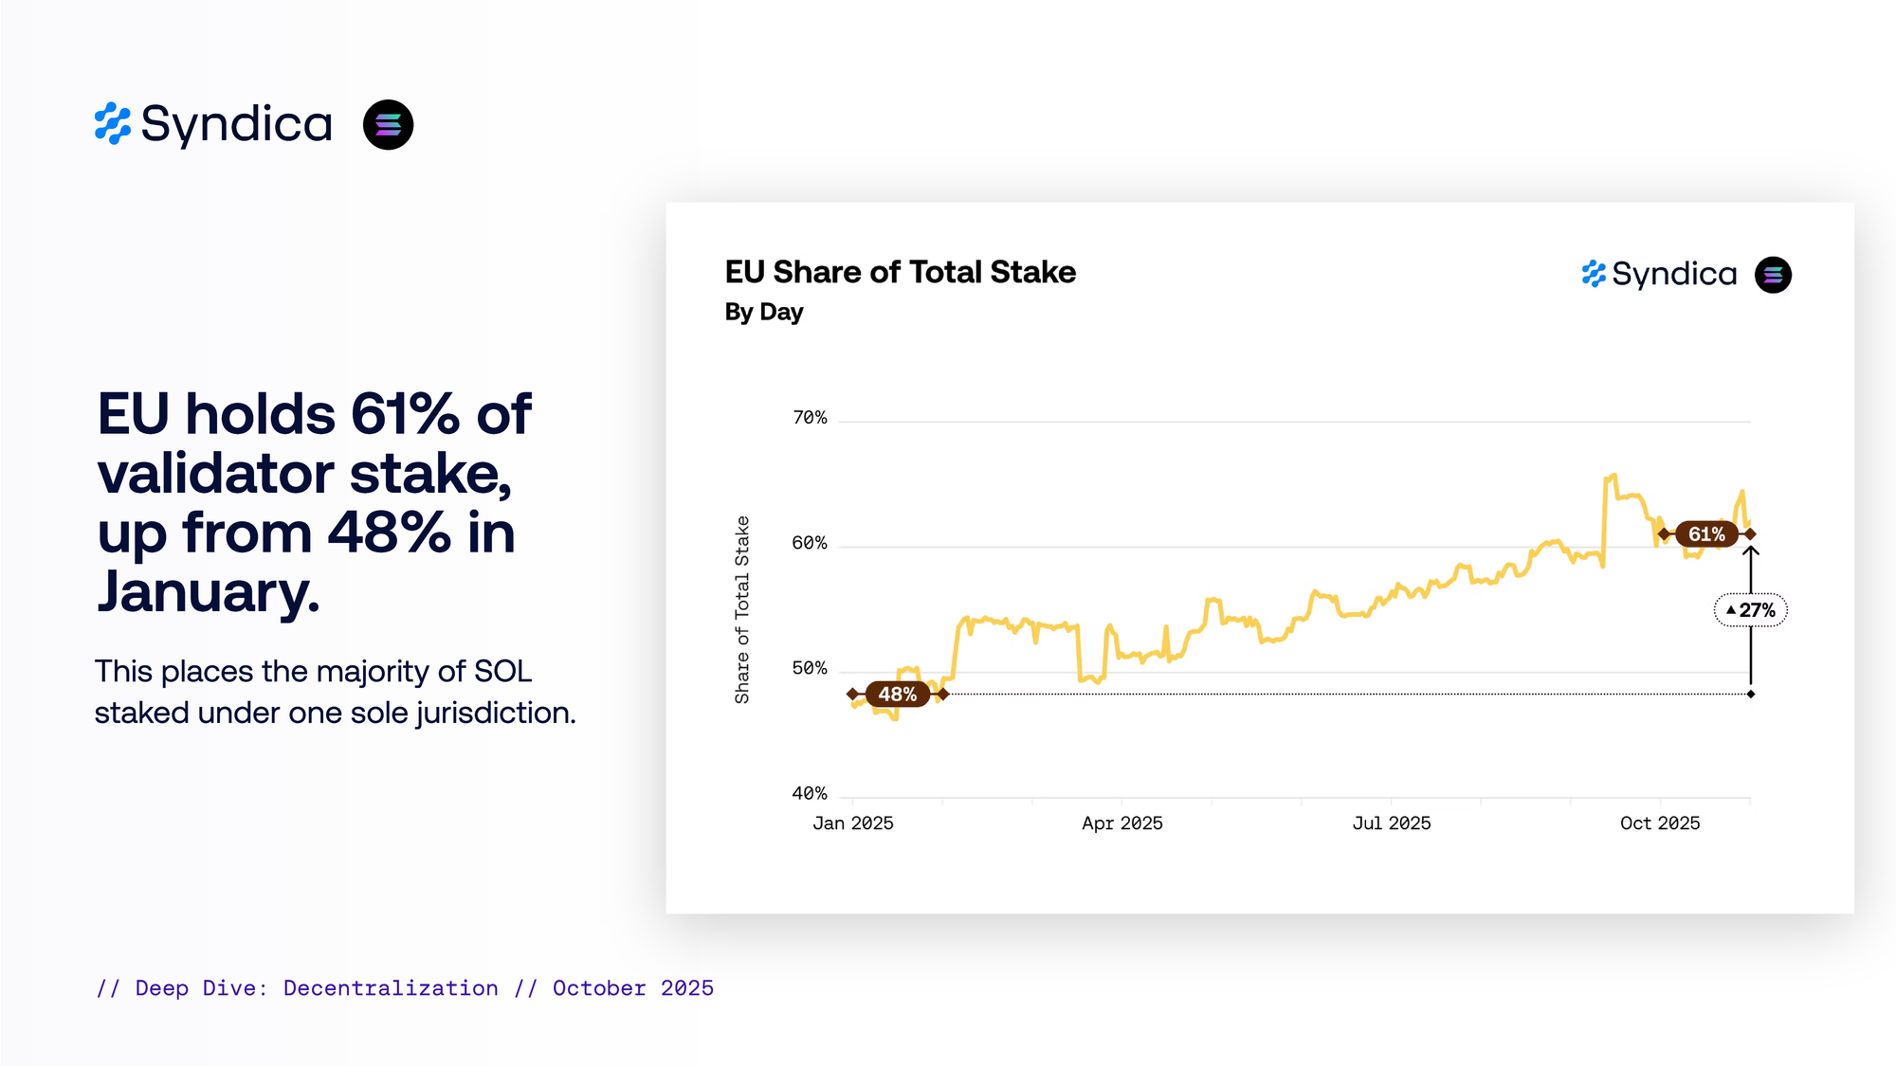Click the Syndica logo icon top left
This screenshot has width=1896, height=1066.
(x=113, y=124)
